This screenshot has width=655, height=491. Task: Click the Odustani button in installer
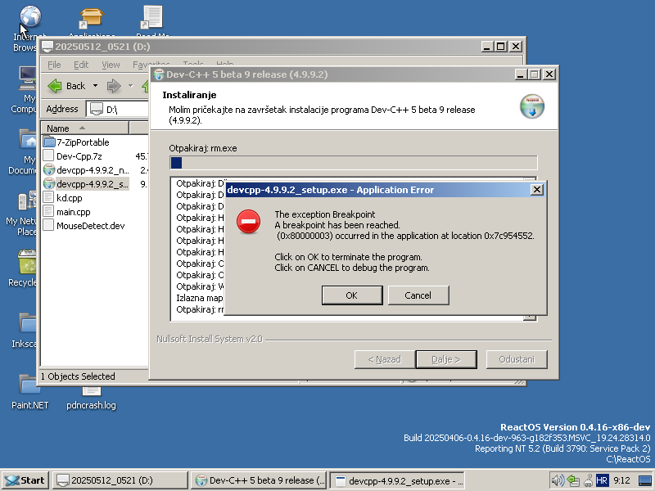click(517, 359)
